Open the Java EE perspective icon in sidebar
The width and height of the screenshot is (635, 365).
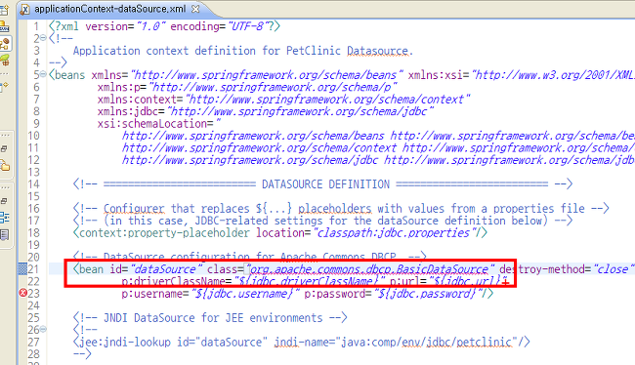[x=5, y=27]
